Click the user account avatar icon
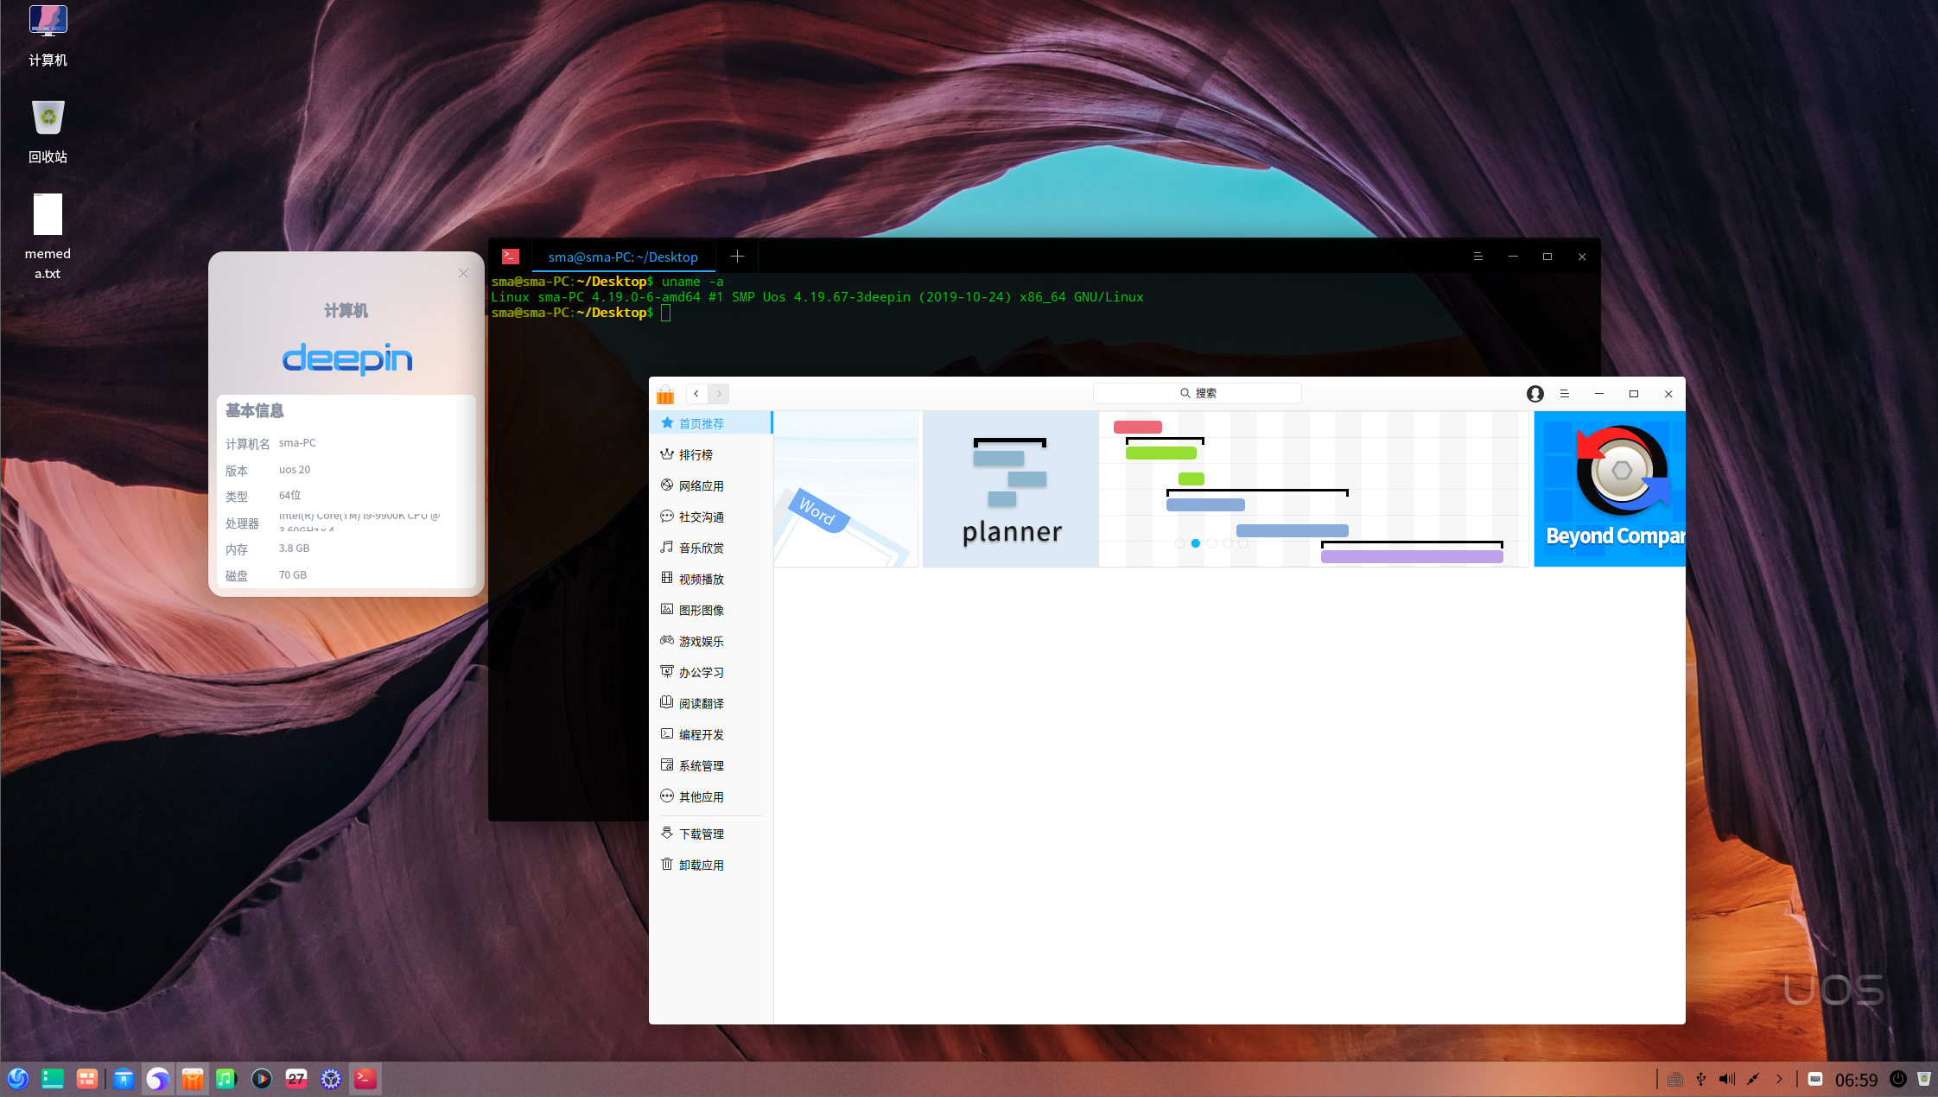Screen dimensions: 1938x1097 pos(1535,394)
